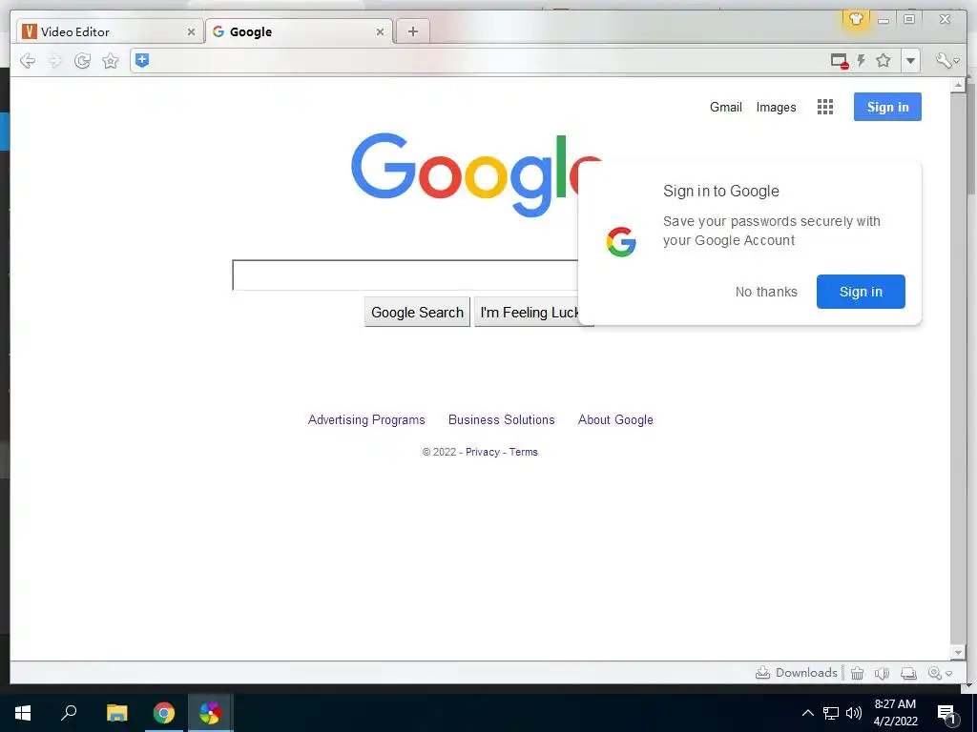Click the I'm Feeling Lucky button
The height and width of the screenshot is (732, 977).
click(529, 312)
